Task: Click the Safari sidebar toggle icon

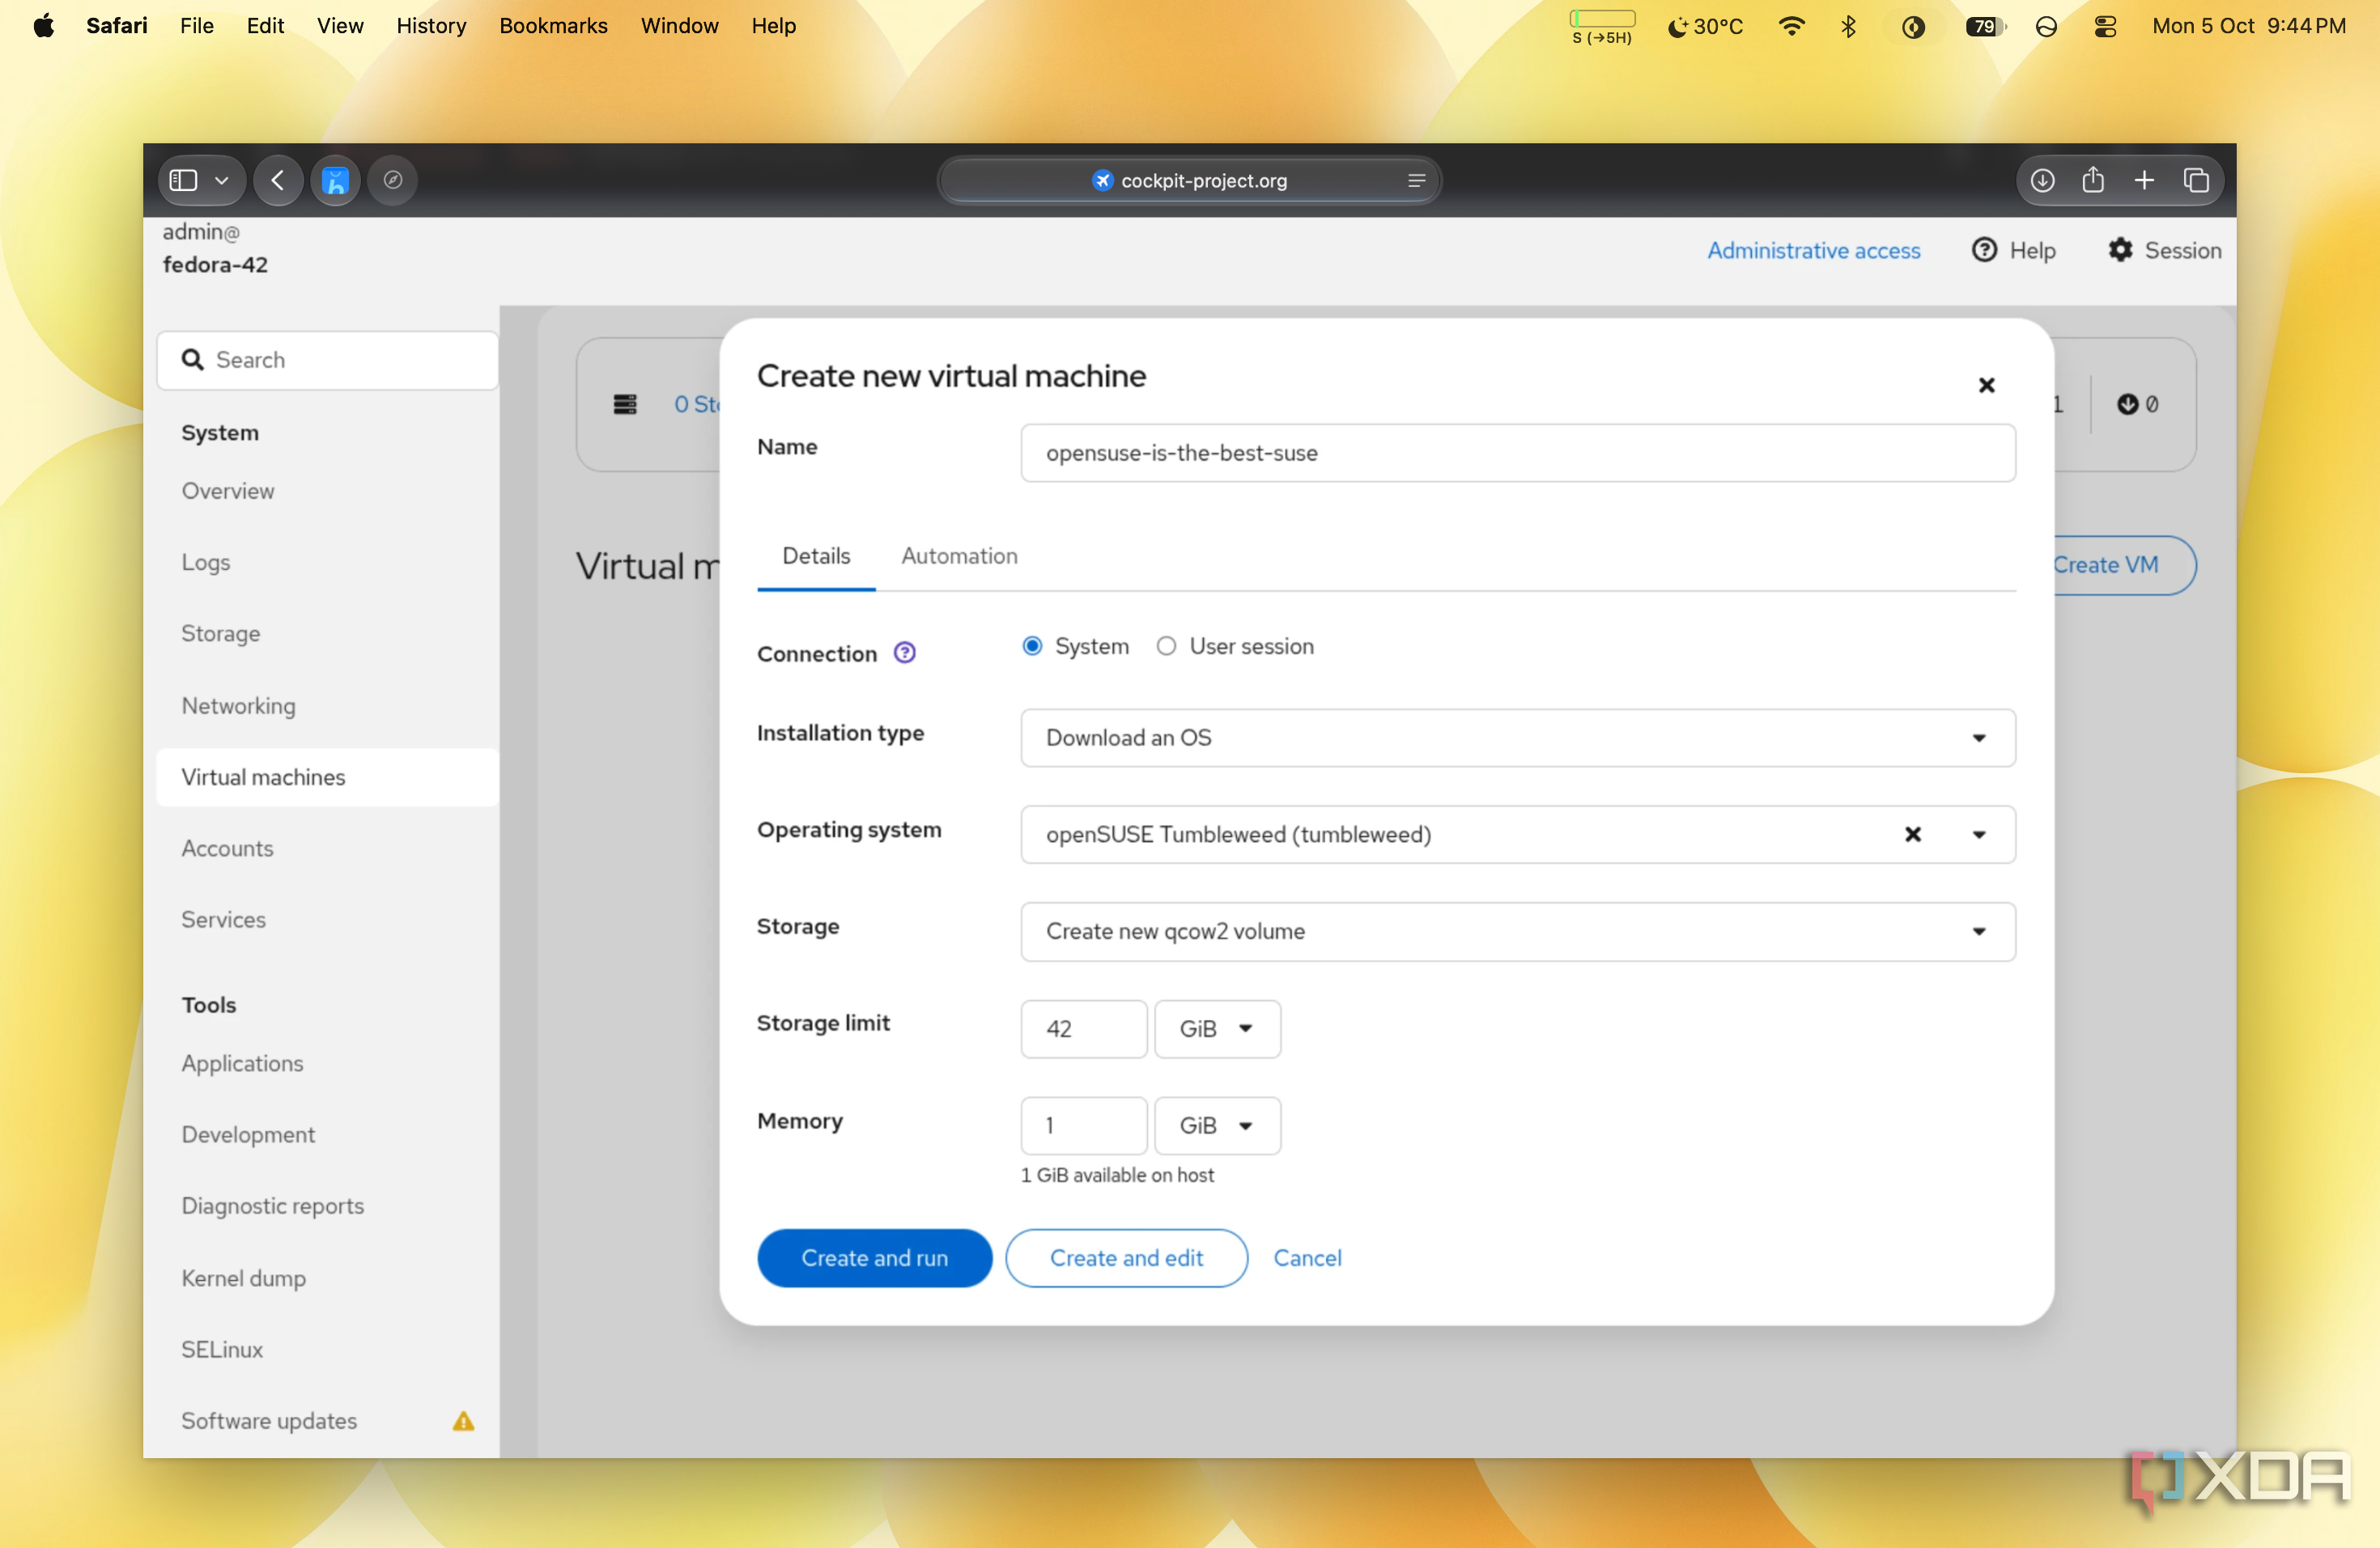Action: pyautogui.click(x=183, y=180)
